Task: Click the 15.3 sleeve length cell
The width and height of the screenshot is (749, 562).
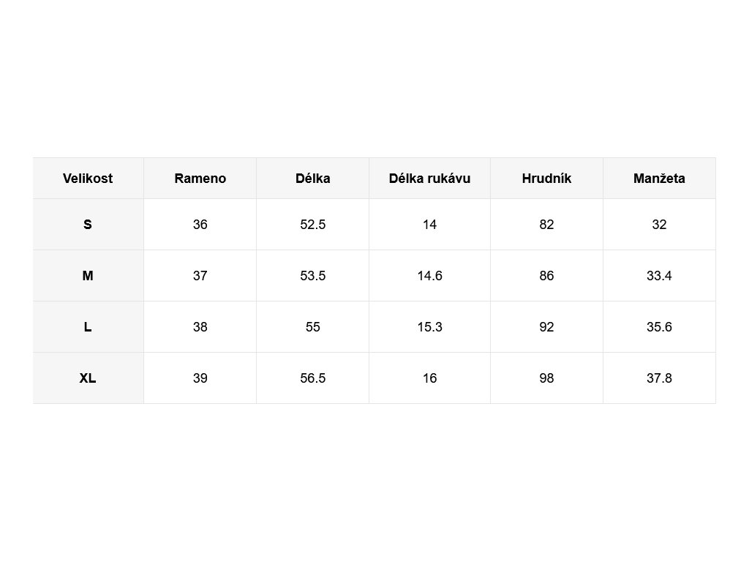Action: (429, 327)
